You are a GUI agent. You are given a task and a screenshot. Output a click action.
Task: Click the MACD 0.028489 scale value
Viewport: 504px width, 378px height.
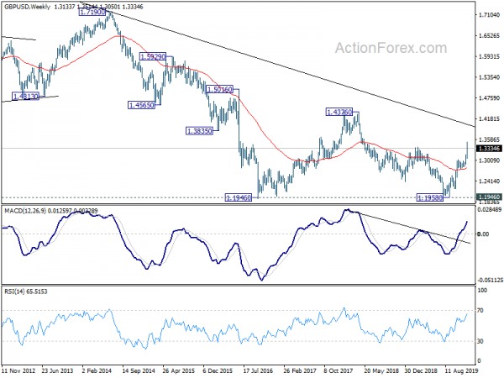click(490, 210)
